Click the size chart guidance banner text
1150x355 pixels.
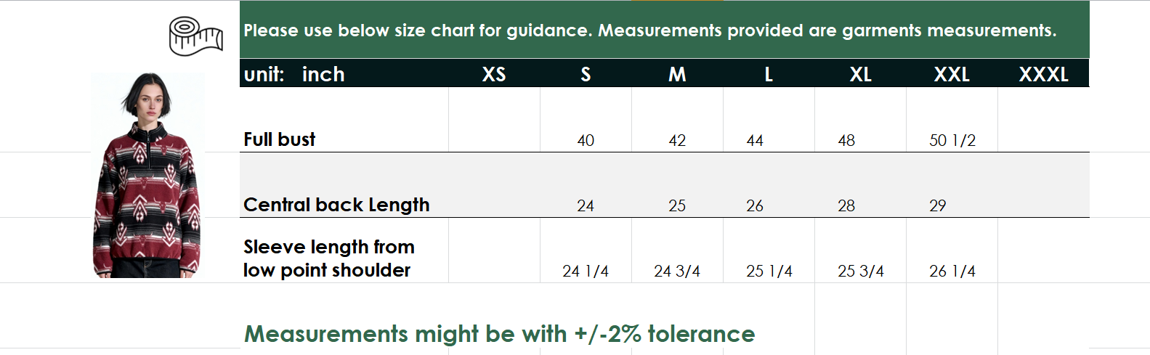point(649,30)
